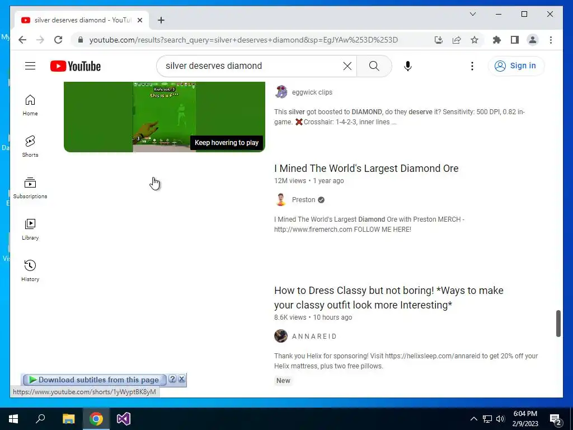This screenshot has height=430, width=573.
Task: Open the ANNAREID channel name
Action: [x=314, y=336]
